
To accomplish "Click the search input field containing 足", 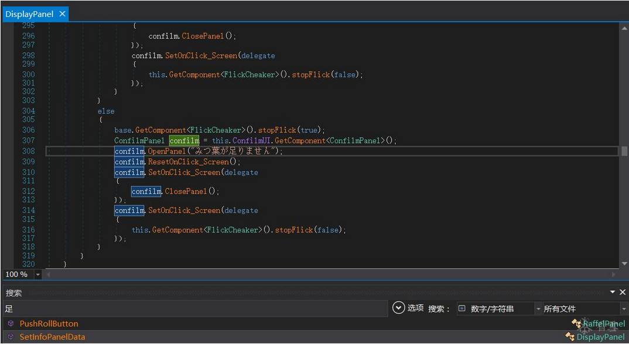I will (x=196, y=309).
